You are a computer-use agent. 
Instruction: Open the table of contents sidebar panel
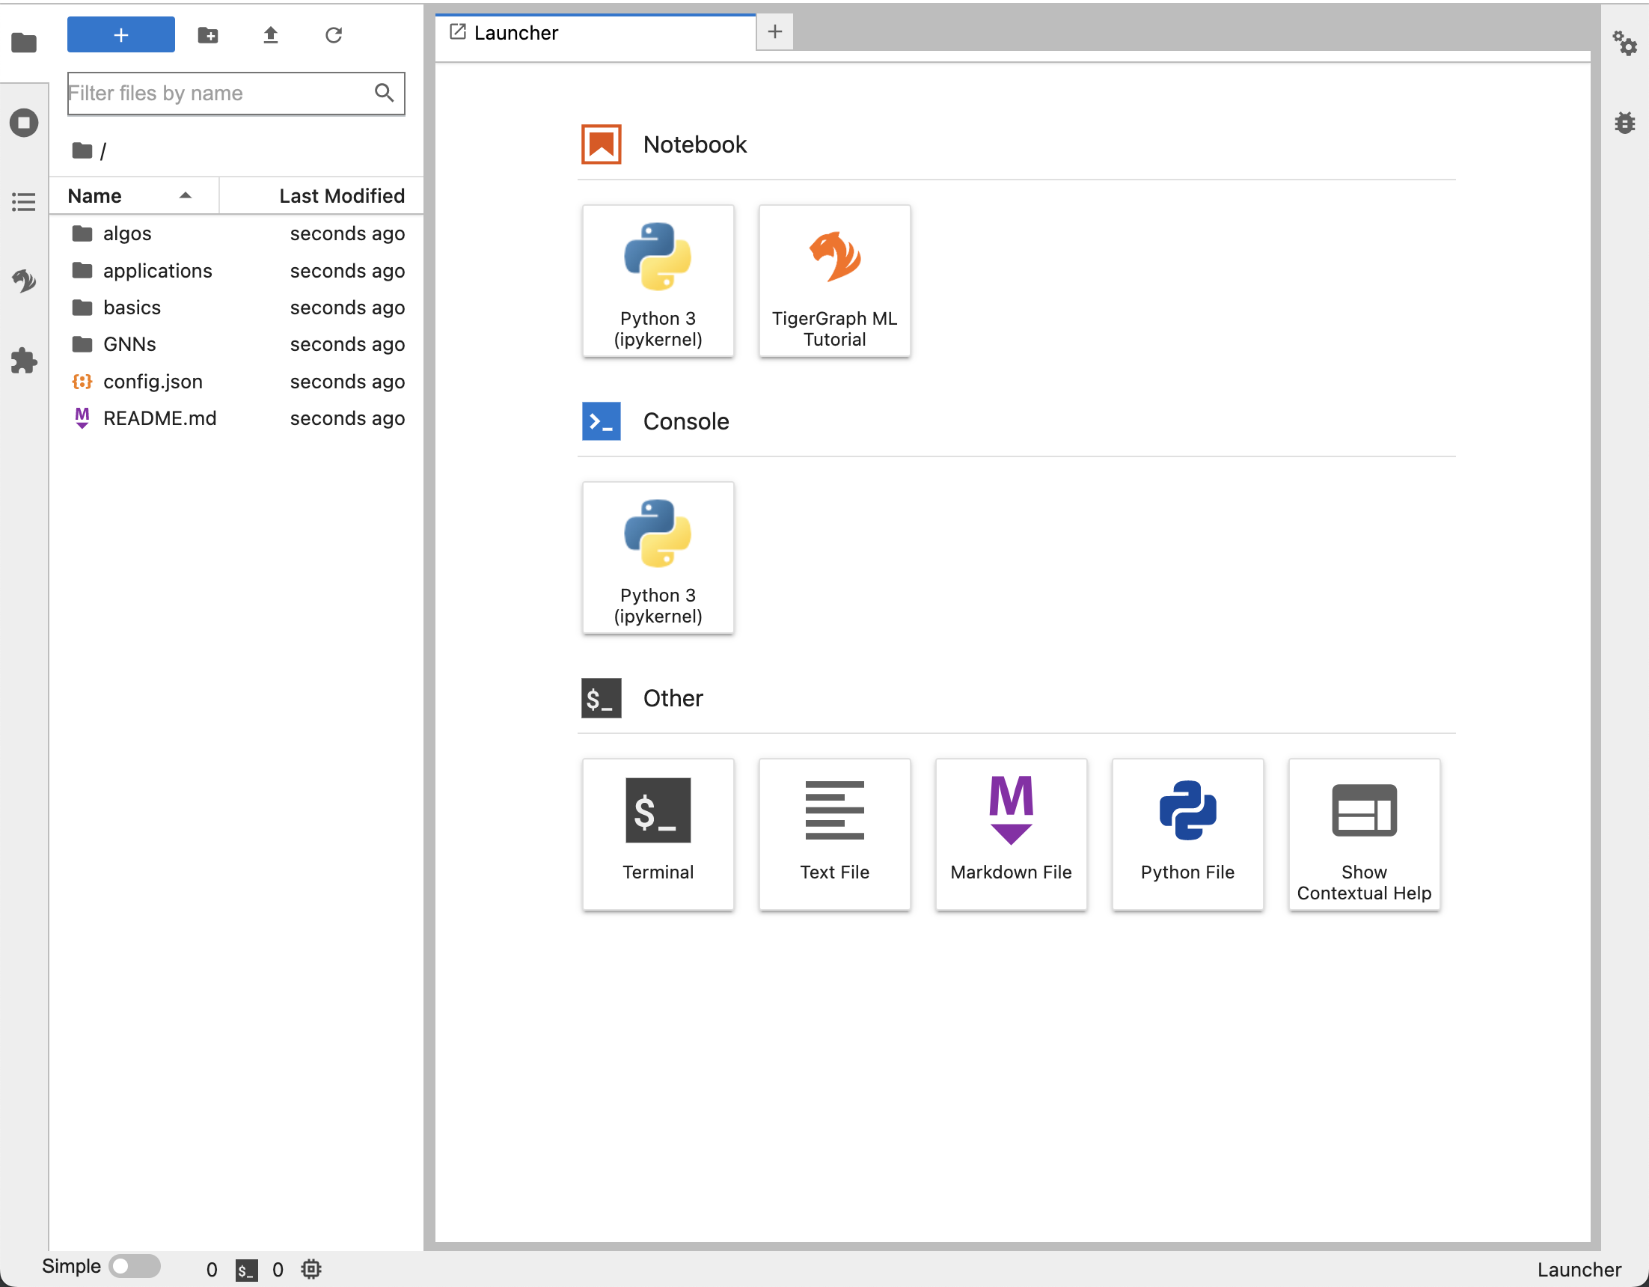23,201
